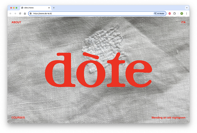Close the dòte | Home tab
Image resolution: width=197 pixels, height=133 pixels.
49,8
